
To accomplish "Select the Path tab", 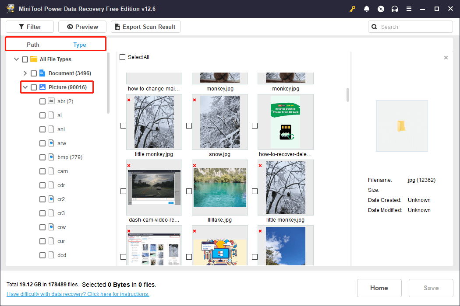I will tap(33, 45).
